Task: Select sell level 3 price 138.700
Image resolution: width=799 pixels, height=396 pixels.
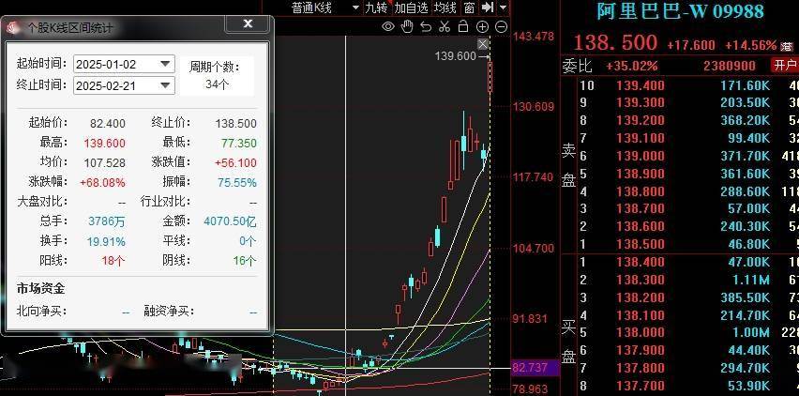Action: coord(640,208)
